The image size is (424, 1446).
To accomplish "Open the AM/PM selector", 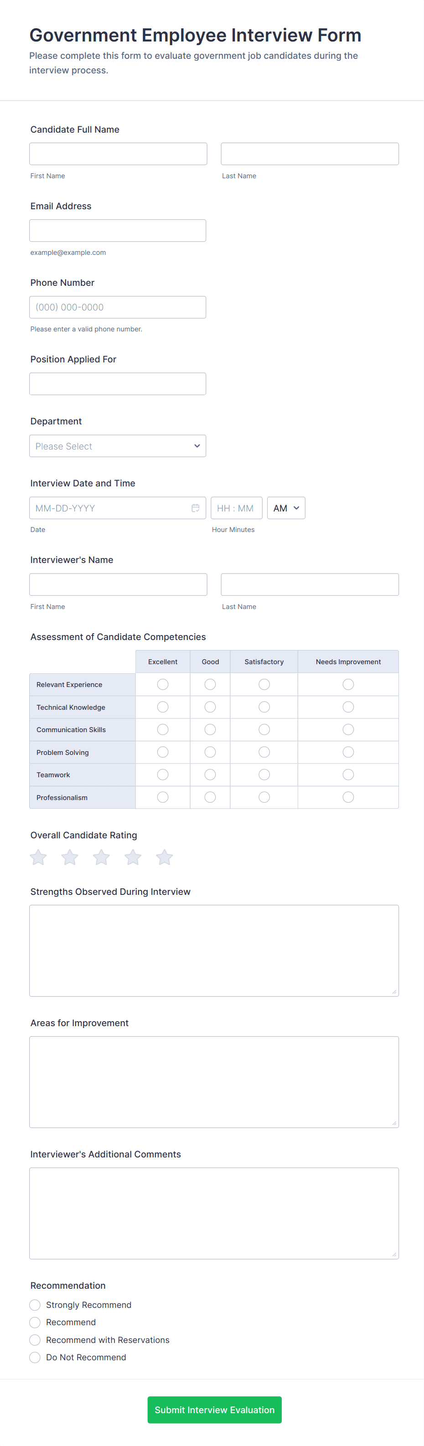I will click(x=286, y=508).
